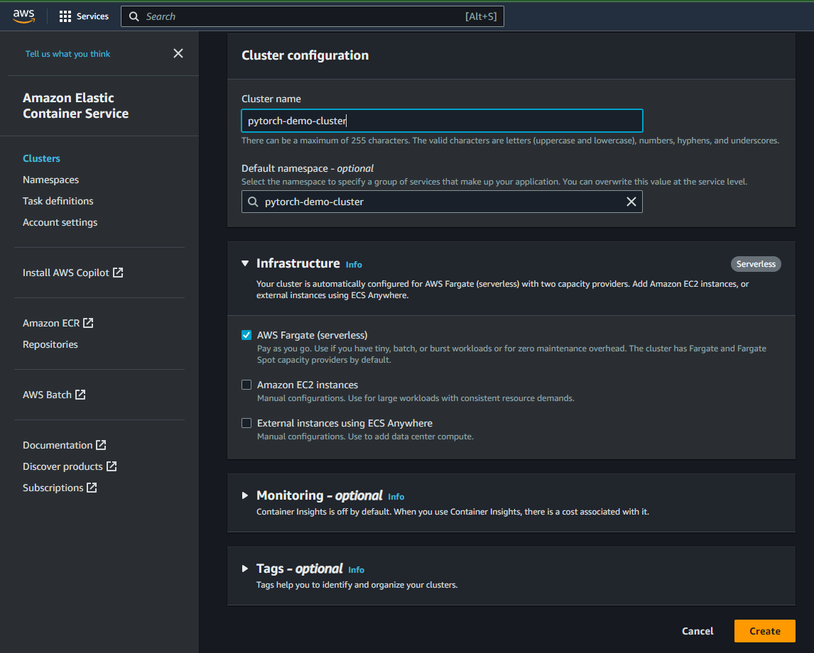
Task: Uncheck AWS Fargate (serverless) checkbox
Action: (246, 335)
